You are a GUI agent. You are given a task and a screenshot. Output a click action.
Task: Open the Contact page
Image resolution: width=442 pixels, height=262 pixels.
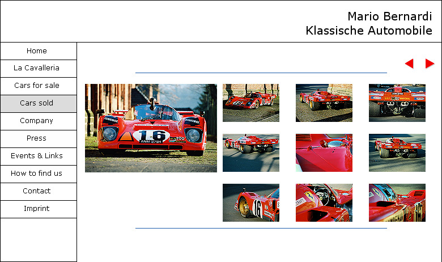click(x=39, y=192)
